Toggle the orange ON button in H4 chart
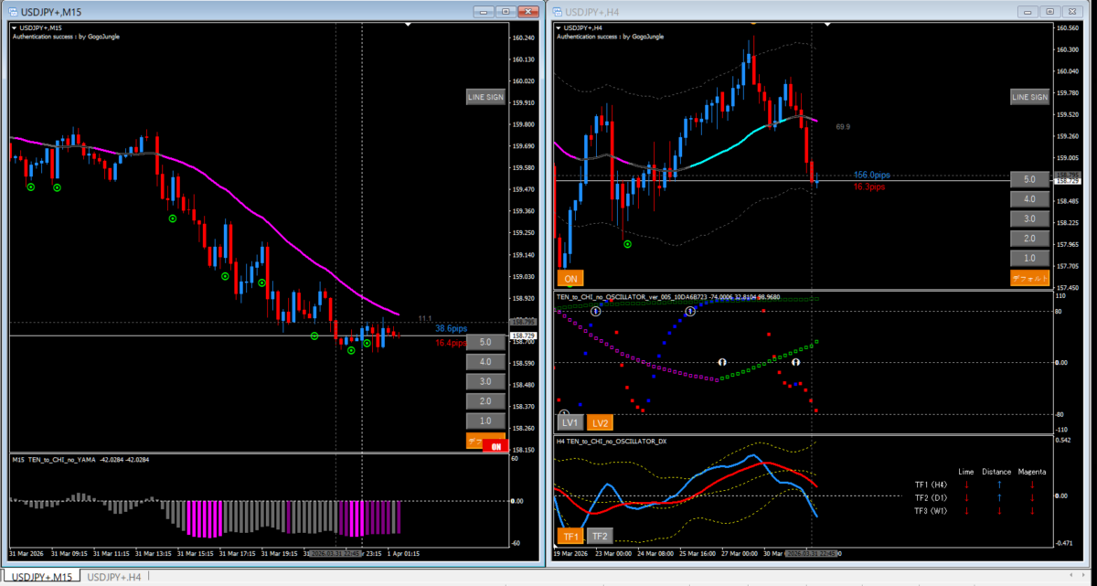The image size is (1097, 586). click(570, 279)
